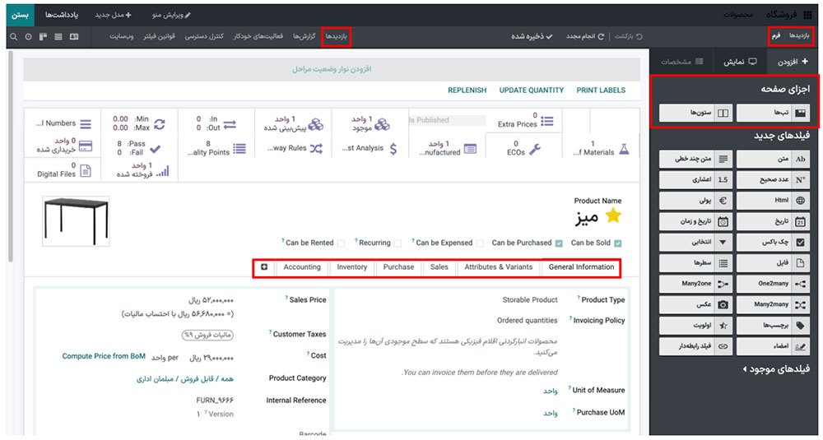Click the search magnifier icon in the toolbar
Screen dimensions: 823x440
pyautogui.click(x=13, y=37)
